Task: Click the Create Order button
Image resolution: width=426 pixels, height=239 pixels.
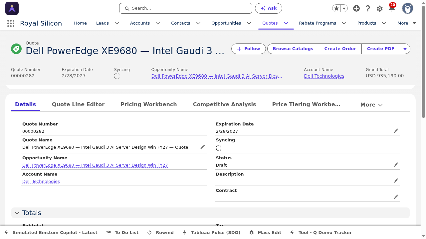Action: click(340, 49)
